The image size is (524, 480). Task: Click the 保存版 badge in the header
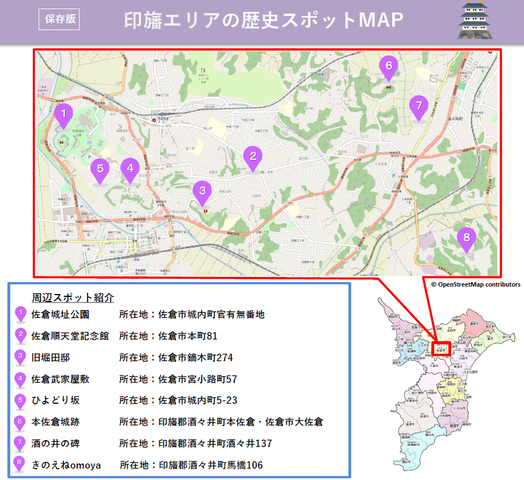point(59,19)
